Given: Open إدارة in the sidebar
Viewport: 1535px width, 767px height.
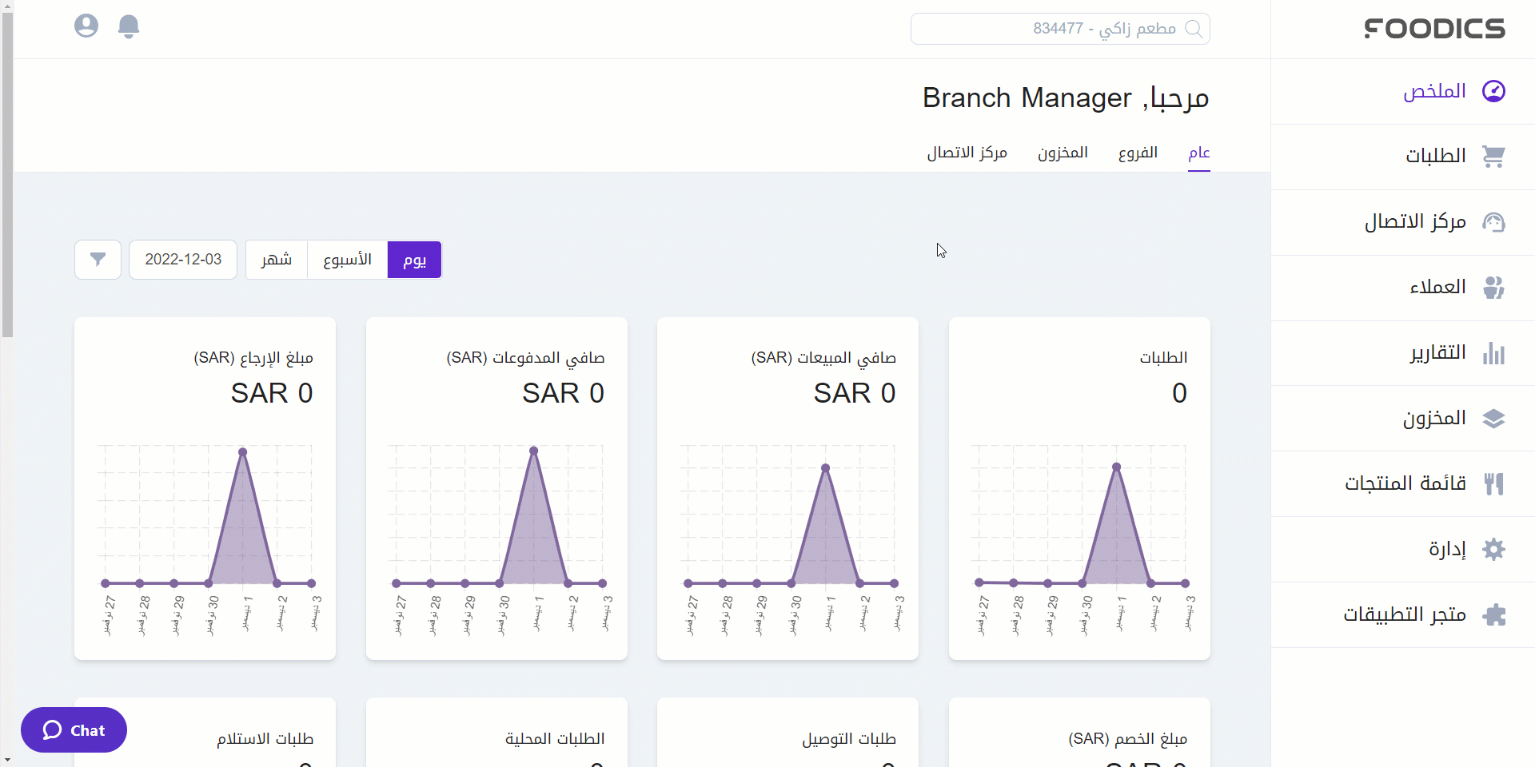Looking at the screenshot, I should click(x=1403, y=550).
